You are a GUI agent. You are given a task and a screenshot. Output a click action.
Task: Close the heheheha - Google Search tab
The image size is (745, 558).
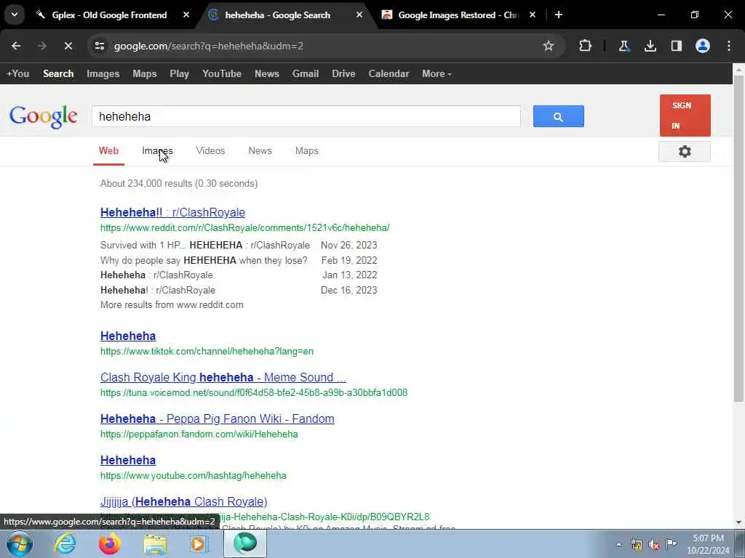tap(359, 15)
